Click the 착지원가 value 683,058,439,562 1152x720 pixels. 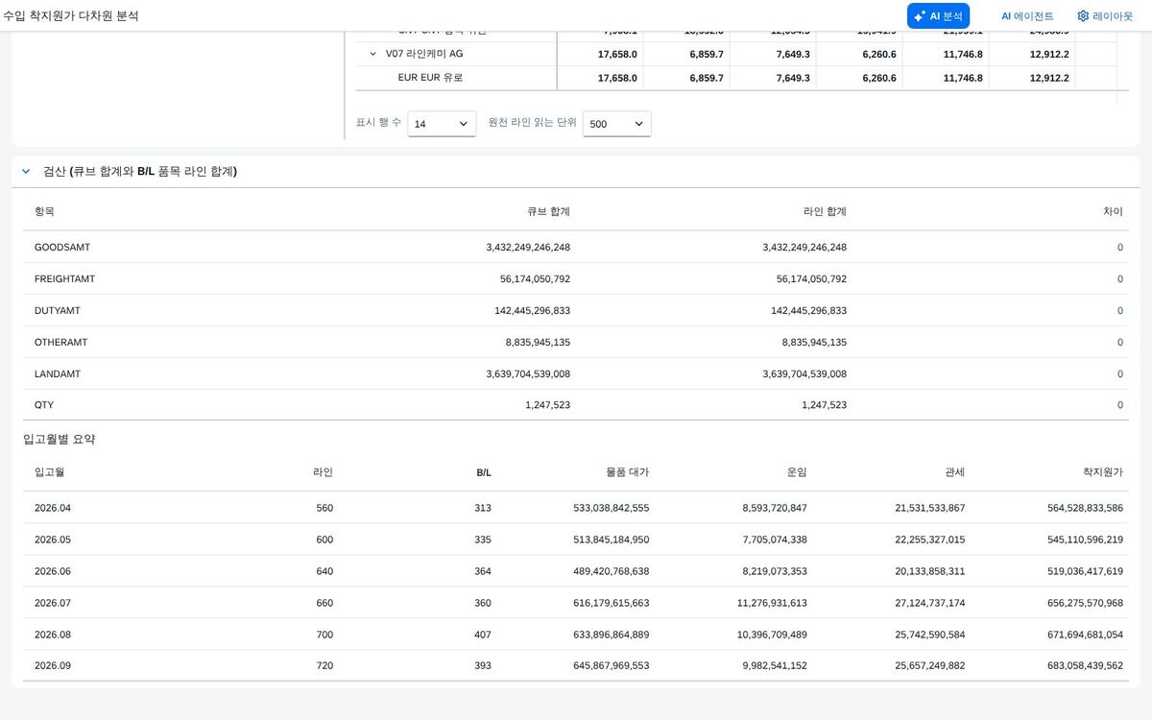tap(1085, 666)
